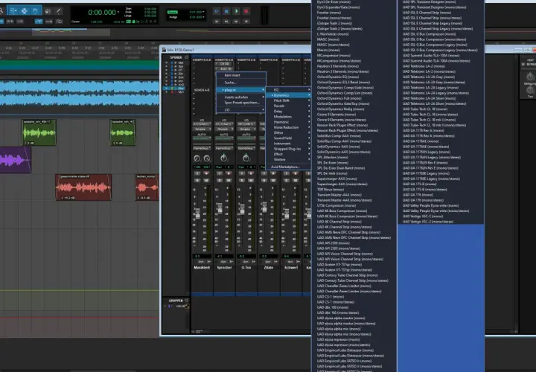
Task: Select the Dynamics plug-in category
Action: [x=289, y=95]
